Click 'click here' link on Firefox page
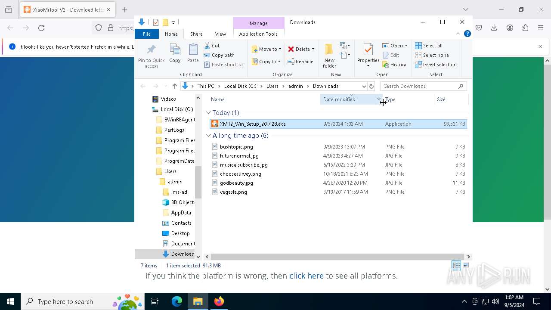Viewport: 551px width, 310px height. point(306,276)
